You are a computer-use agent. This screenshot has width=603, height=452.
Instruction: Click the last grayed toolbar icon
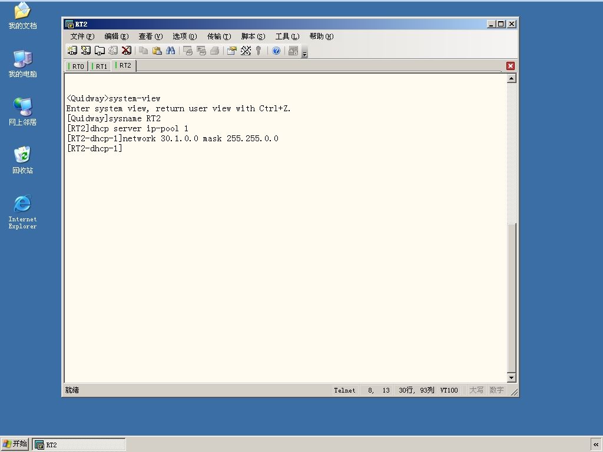tap(293, 51)
